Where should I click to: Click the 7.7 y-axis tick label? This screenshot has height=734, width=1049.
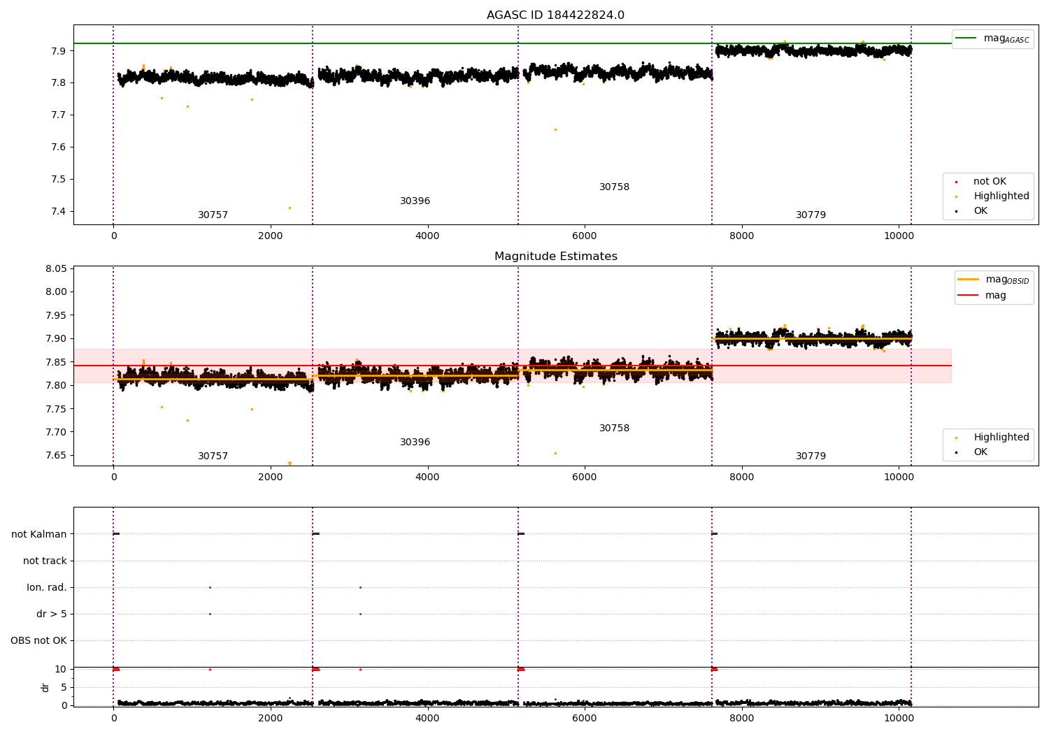[59, 115]
